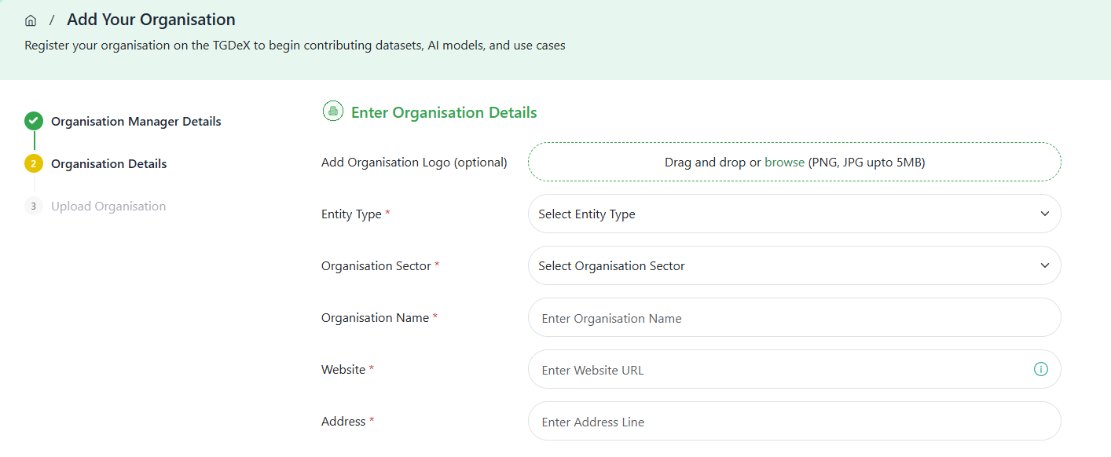Image resolution: width=1111 pixels, height=457 pixels.
Task: Click the browse link to upload a logo
Action: [x=785, y=162]
